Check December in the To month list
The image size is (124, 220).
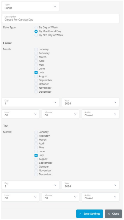36,175
